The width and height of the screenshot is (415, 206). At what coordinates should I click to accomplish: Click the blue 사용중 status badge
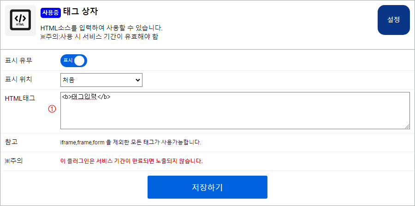[51, 12]
